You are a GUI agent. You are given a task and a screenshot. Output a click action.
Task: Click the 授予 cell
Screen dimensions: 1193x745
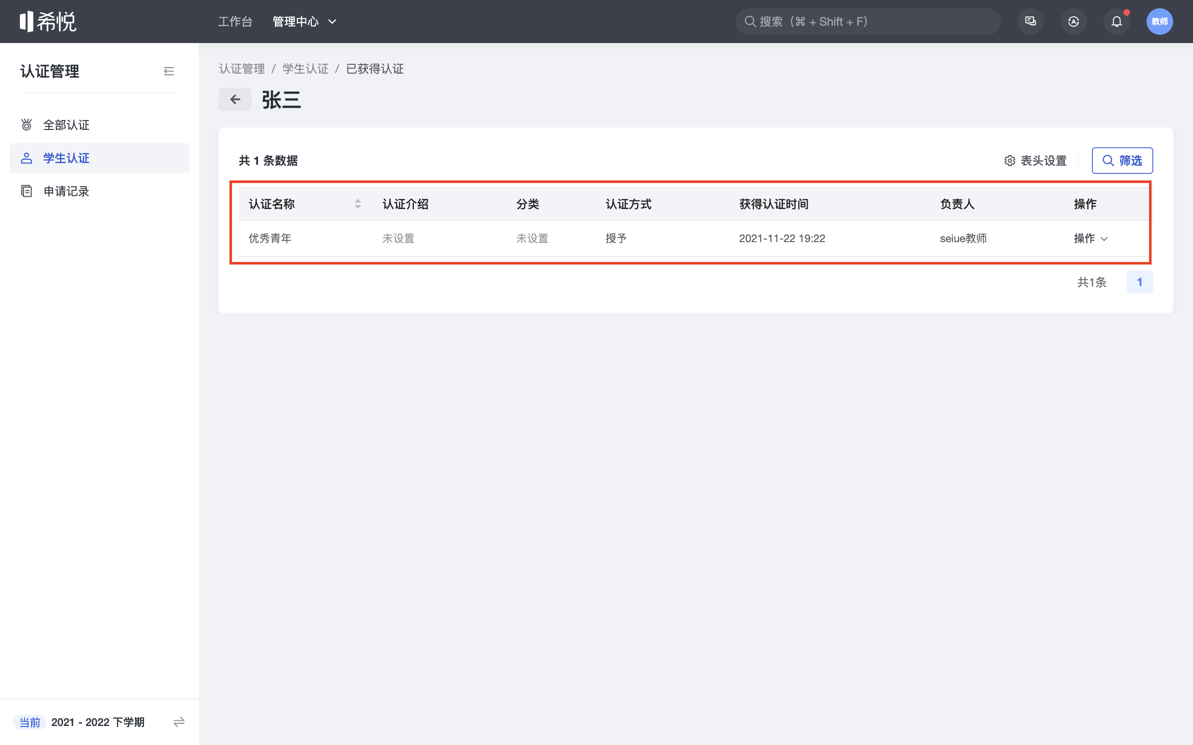pyautogui.click(x=616, y=238)
